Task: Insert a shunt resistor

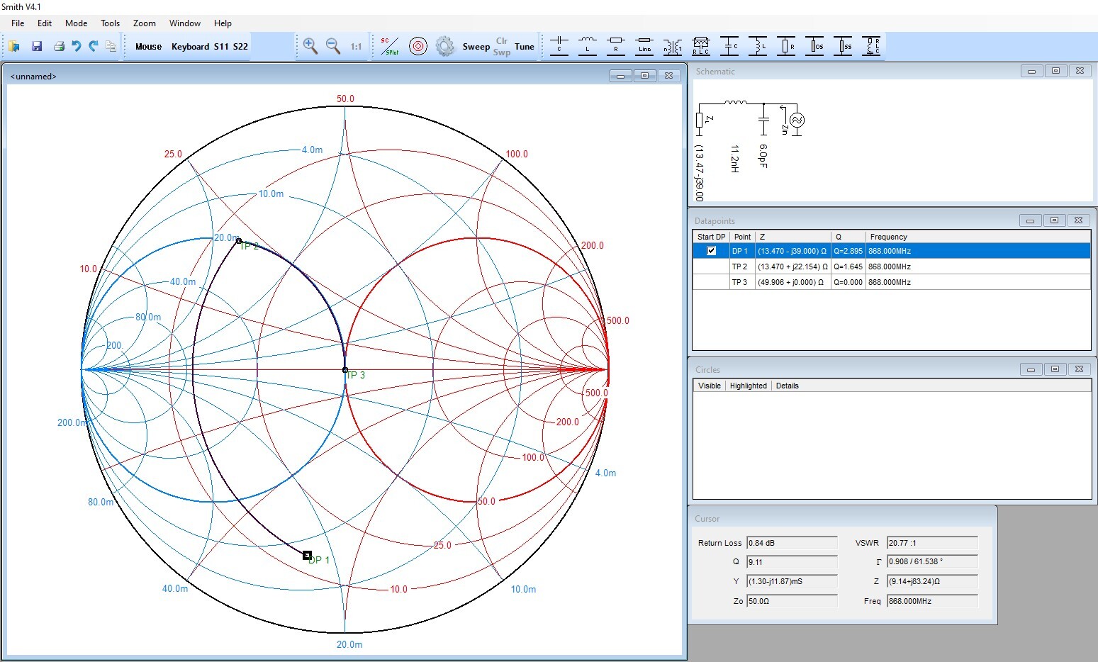Action: click(786, 46)
